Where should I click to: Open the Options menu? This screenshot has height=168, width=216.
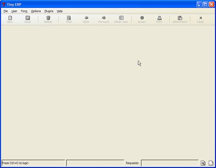[x=36, y=11]
